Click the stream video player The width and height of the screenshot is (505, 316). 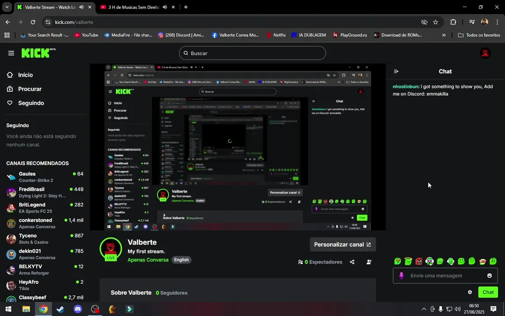click(x=238, y=147)
